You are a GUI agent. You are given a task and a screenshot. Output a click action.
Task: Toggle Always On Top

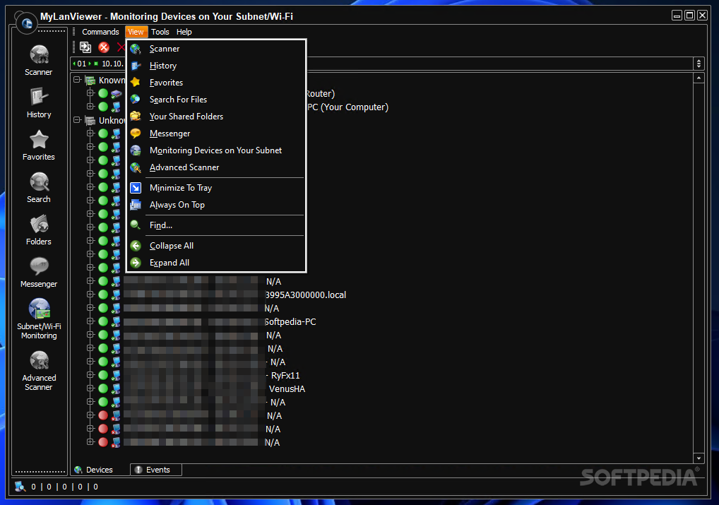(215, 205)
